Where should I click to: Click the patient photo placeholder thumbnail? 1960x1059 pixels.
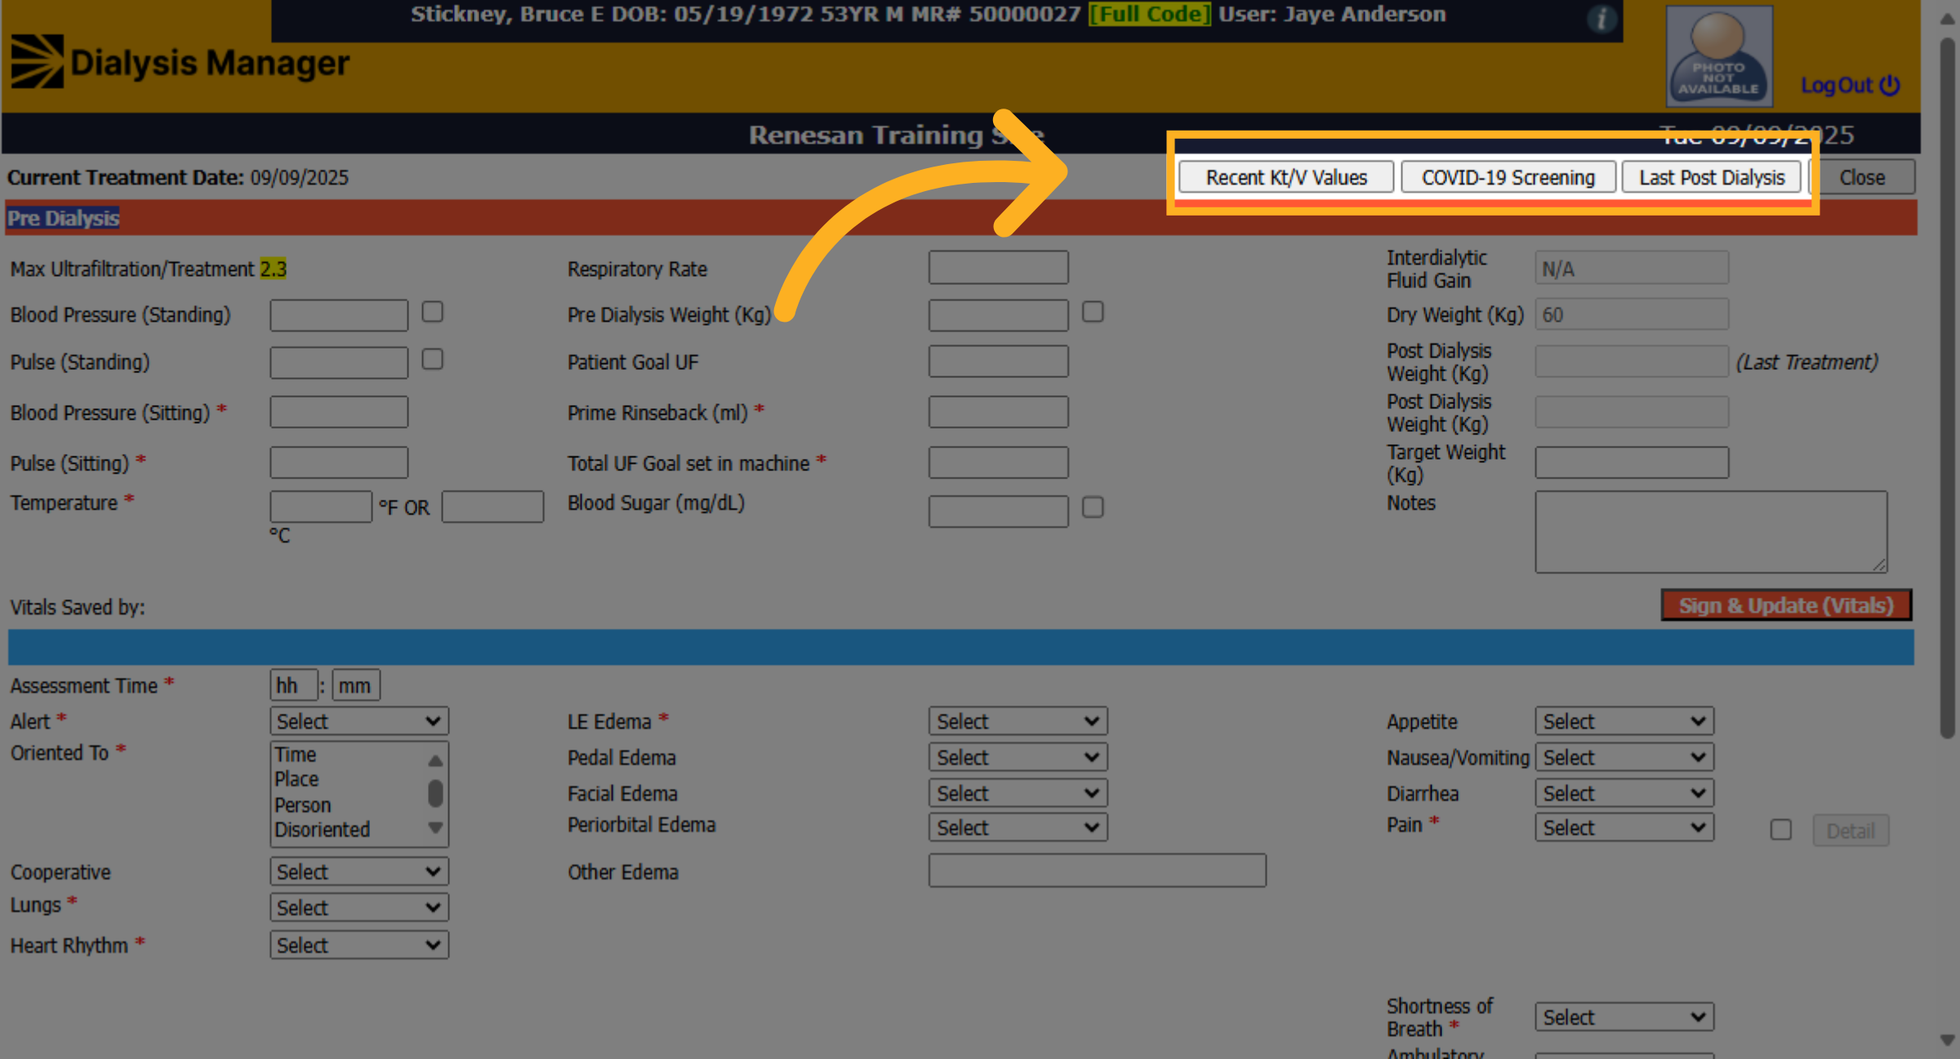(1719, 56)
